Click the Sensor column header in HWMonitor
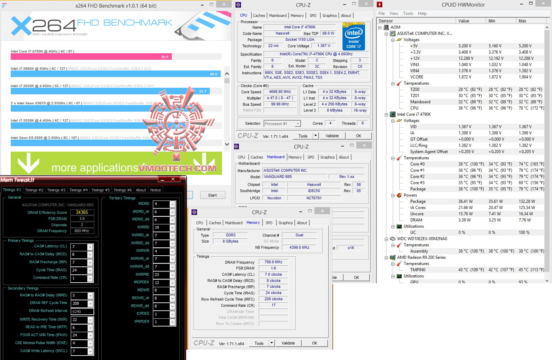The image size is (552, 360). click(x=416, y=21)
